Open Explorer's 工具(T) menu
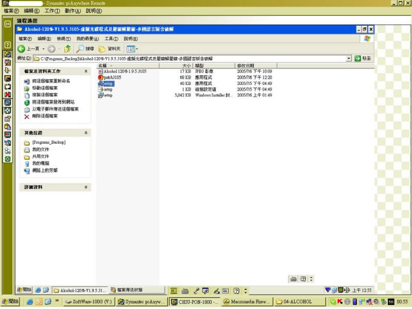412x309 pixels. coord(111,39)
